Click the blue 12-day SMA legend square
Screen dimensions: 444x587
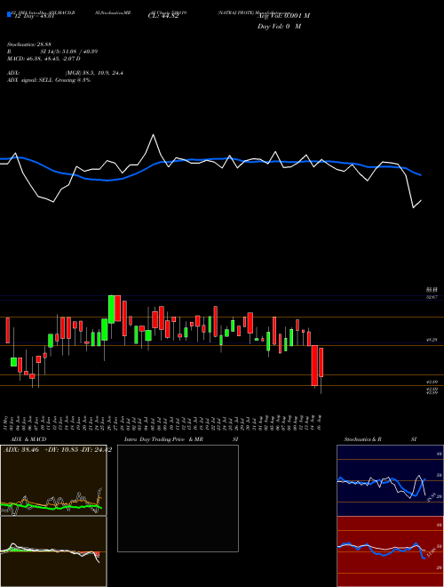click(x=9, y=15)
